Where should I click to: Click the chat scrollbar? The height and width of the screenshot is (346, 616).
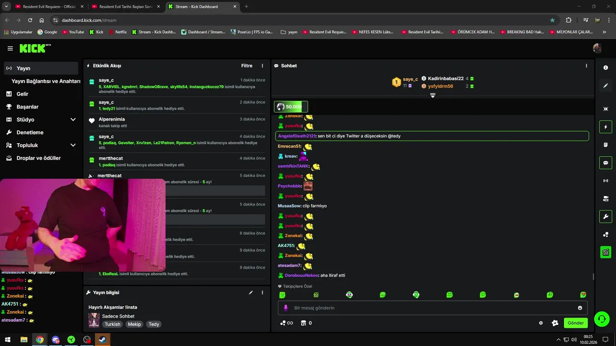(593, 276)
